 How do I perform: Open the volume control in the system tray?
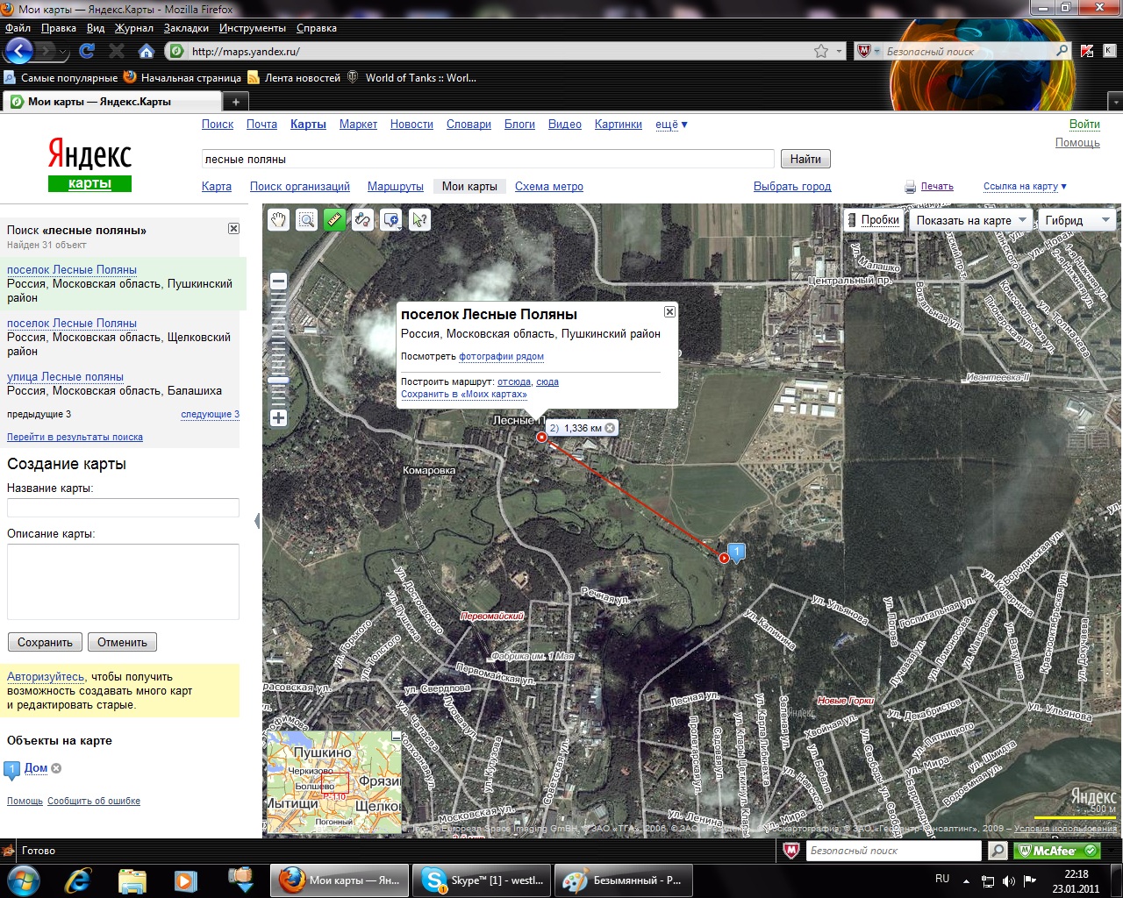point(1008,880)
